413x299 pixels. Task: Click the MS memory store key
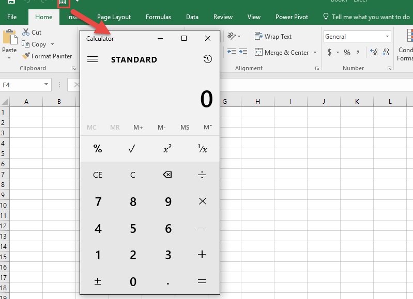[185, 128]
